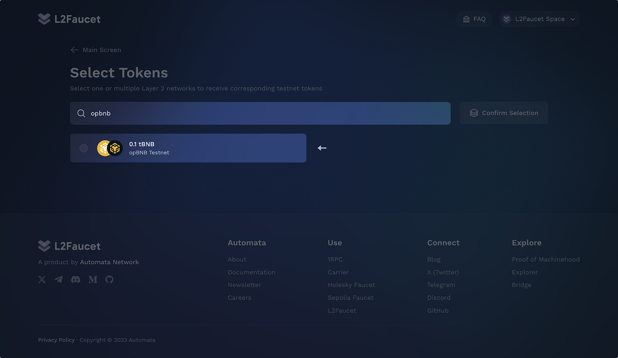Open the Medium social icon

[93, 279]
